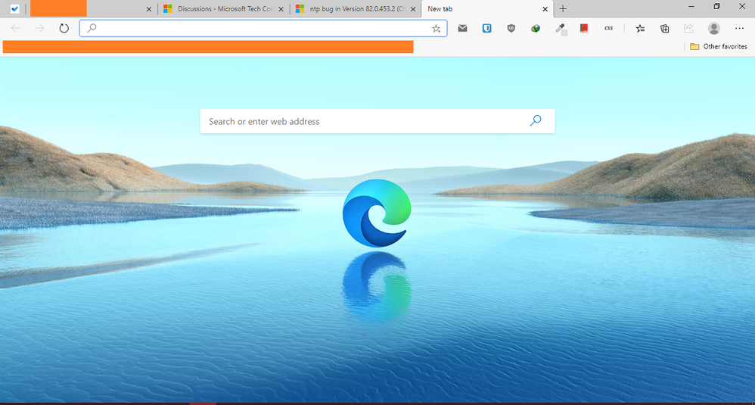Viewport: 755px width, 405px height.
Task: Switch to Discussions - Microsoft Tech Community tab
Action: tap(223, 8)
